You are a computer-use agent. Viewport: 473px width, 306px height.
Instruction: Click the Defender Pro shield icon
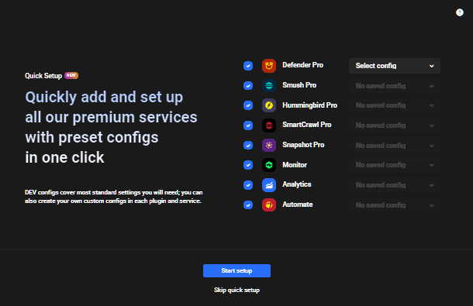(x=269, y=66)
